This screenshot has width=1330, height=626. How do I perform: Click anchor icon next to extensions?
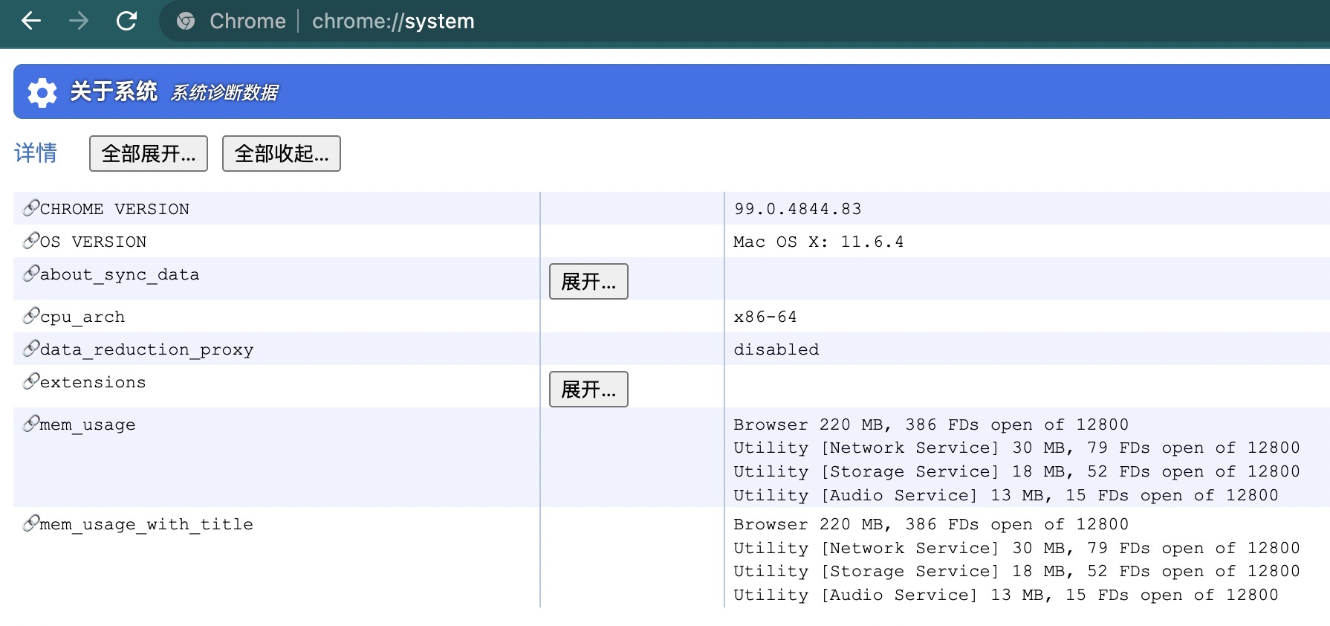pos(30,381)
